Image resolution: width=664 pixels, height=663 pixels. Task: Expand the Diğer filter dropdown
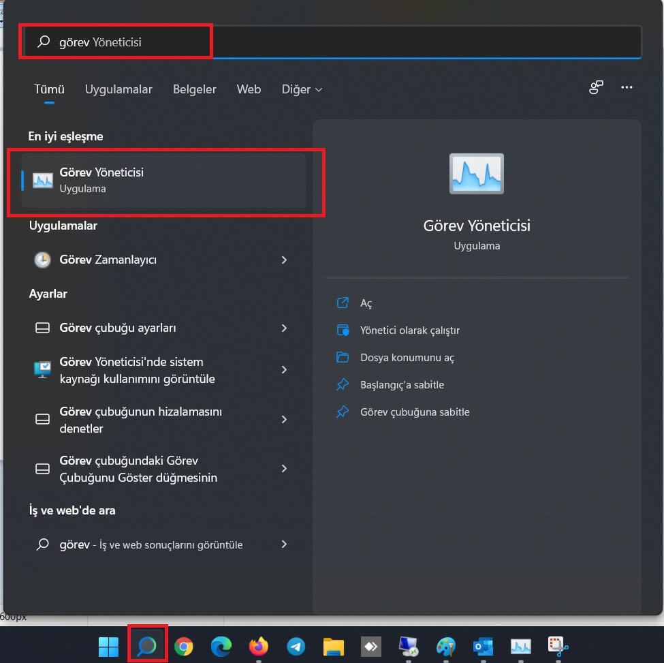click(x=302, y=89)
